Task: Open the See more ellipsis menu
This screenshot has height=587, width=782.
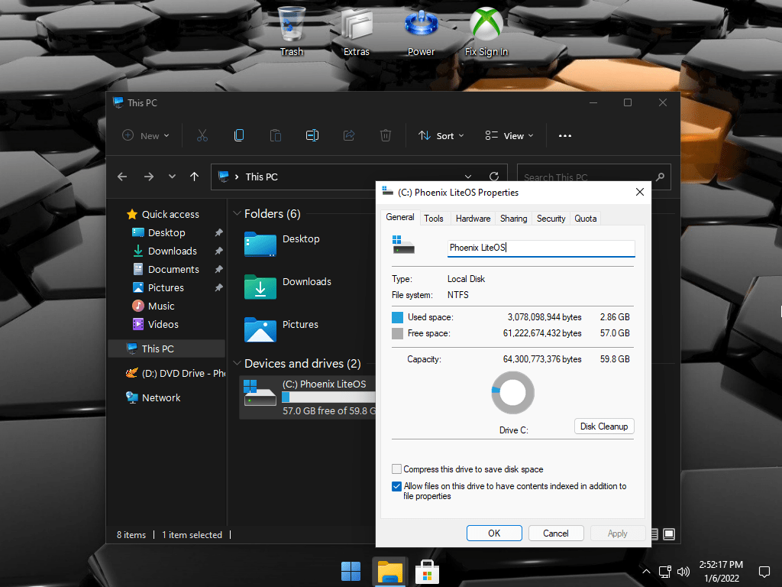Action: [565, 136]
